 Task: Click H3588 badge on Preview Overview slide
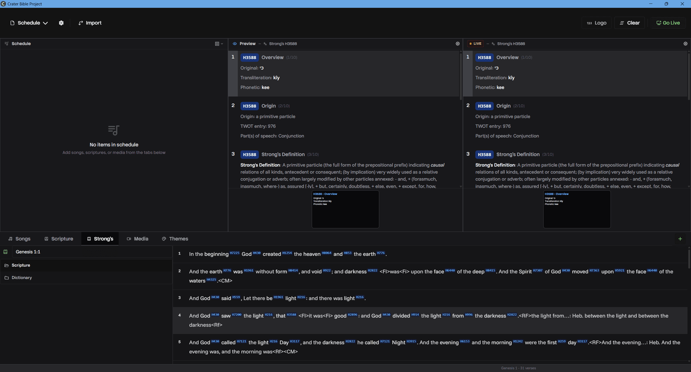tap(249, 57)
